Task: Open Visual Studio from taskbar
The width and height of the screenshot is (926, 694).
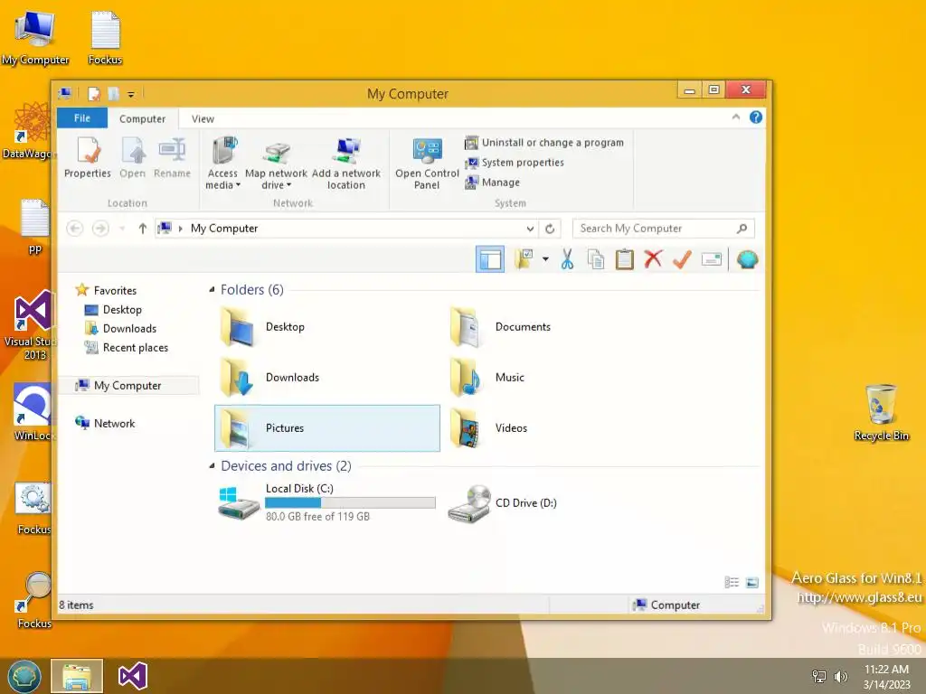Action: pyautogui.click(x=133, y=676)
